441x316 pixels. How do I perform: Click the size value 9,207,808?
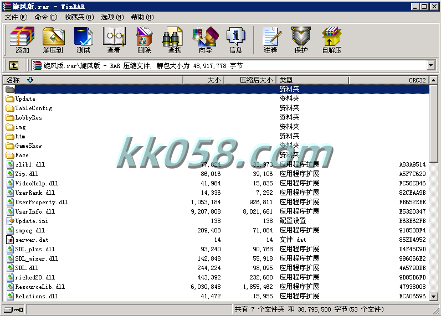[206, 211]
